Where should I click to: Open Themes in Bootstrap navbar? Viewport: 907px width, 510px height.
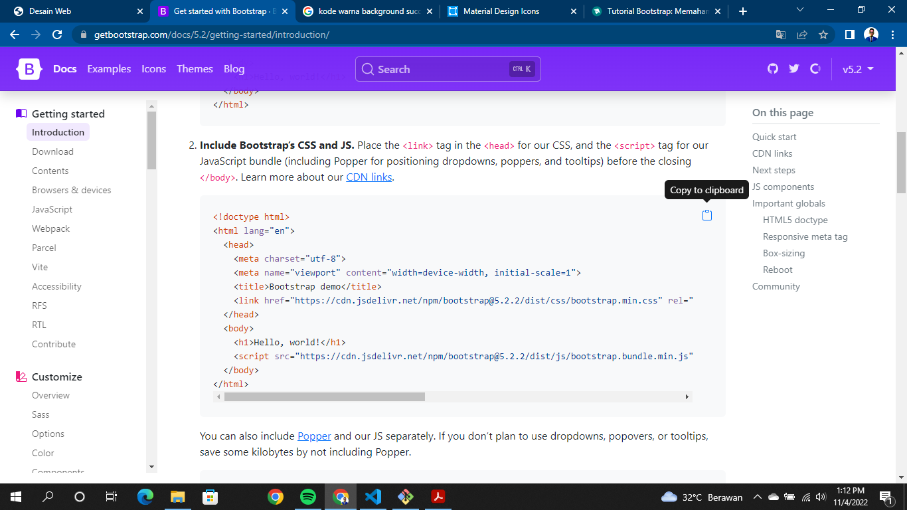click(195, 69)
